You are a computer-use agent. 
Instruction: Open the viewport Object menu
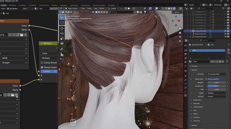pyautogui.click(x=102, y=9)
